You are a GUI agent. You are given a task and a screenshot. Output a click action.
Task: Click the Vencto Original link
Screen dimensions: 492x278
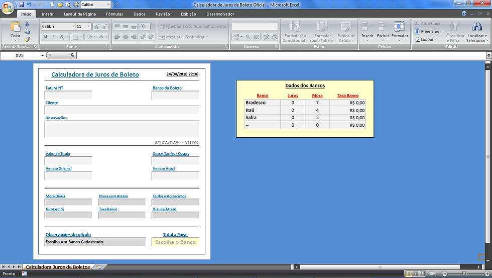click(x=58, y=168)
